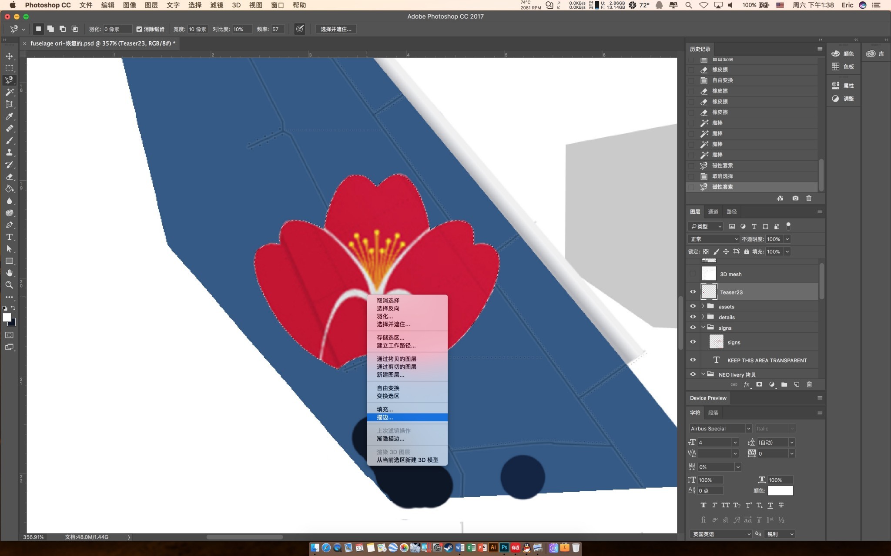The image size is (891, 556).
Task: Select the Hand tool
Action: coord(9,273)
